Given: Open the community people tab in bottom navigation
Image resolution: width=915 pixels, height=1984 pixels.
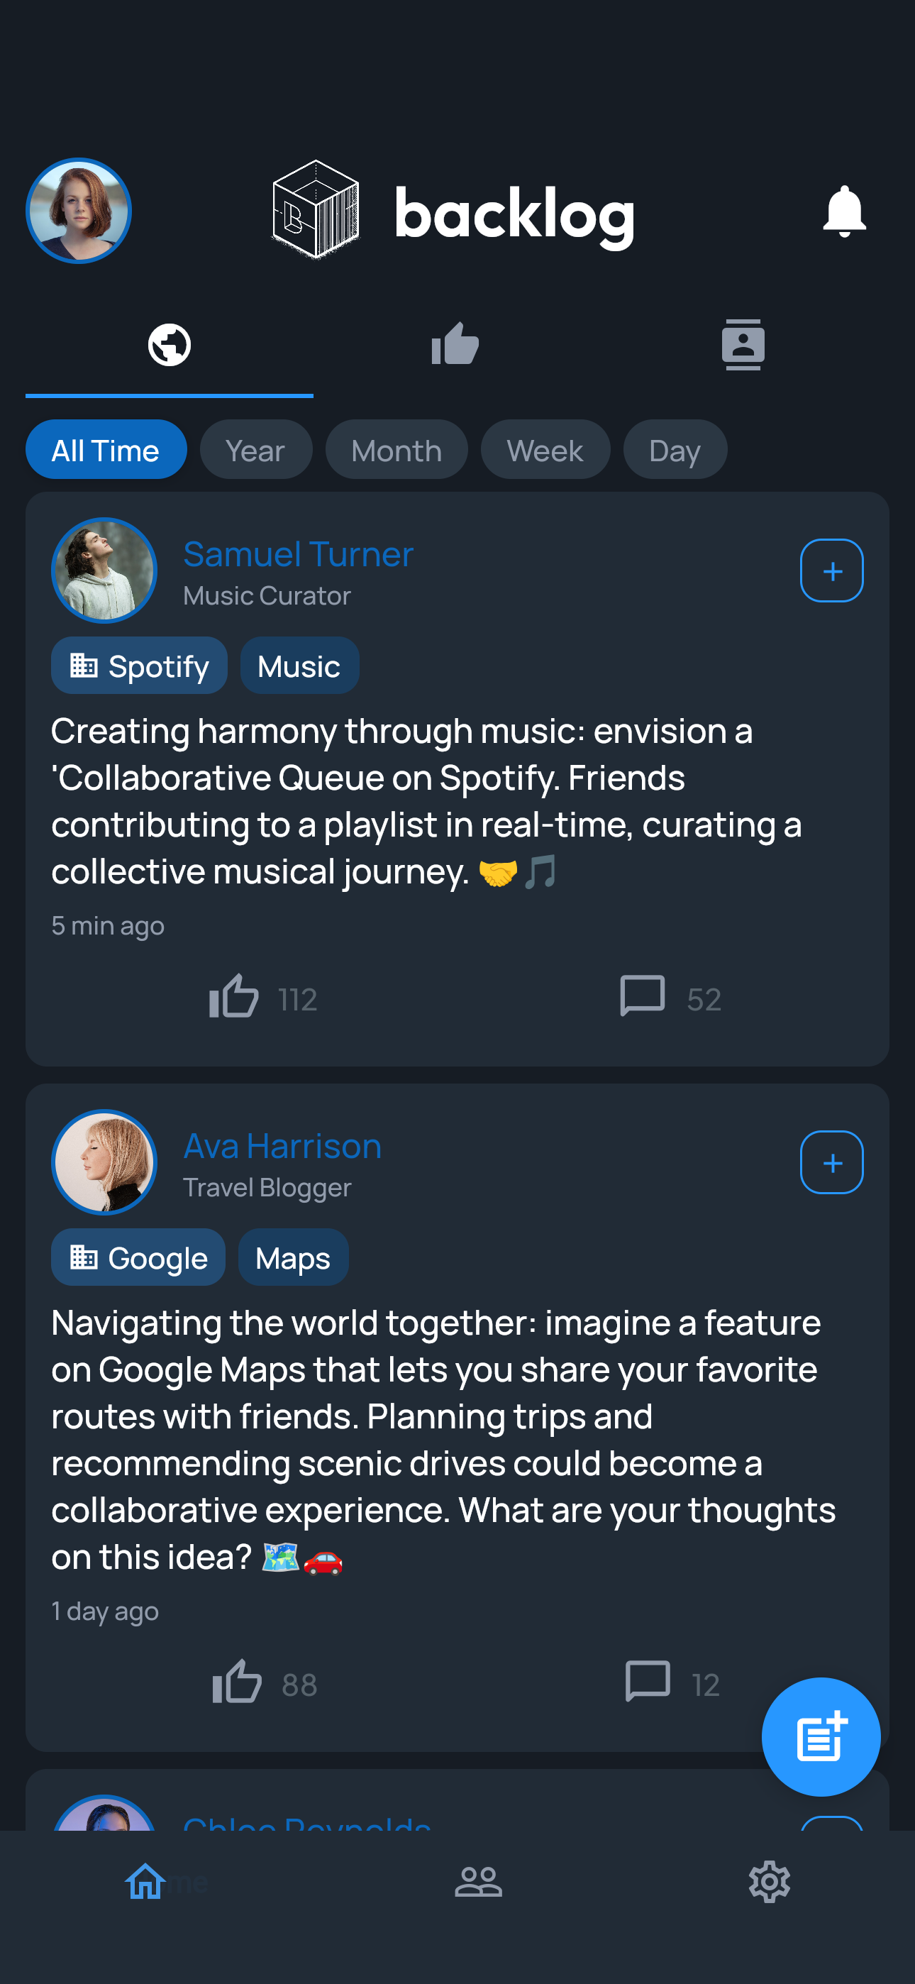Looking at the screenshot, I should [478, 1882].
